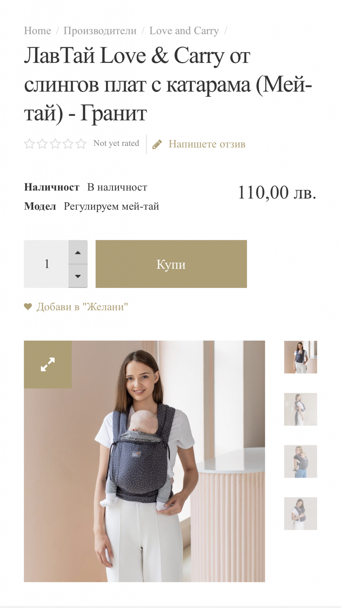Decrease quantity with the down arrow
Image resolution: width=341 pixels, height=608 pixels.
click(78, 276)
